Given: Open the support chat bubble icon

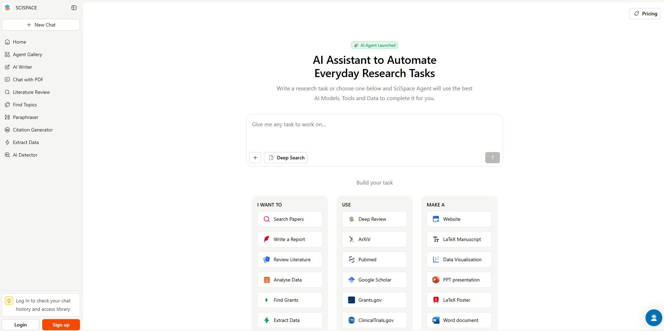Looking at the screenshot, I should pyautogui.click(x=654, y=318).
